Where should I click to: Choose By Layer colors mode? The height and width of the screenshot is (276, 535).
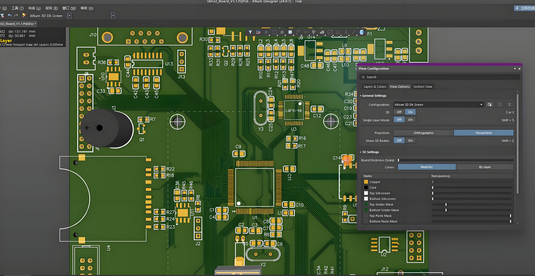(485, 167)
